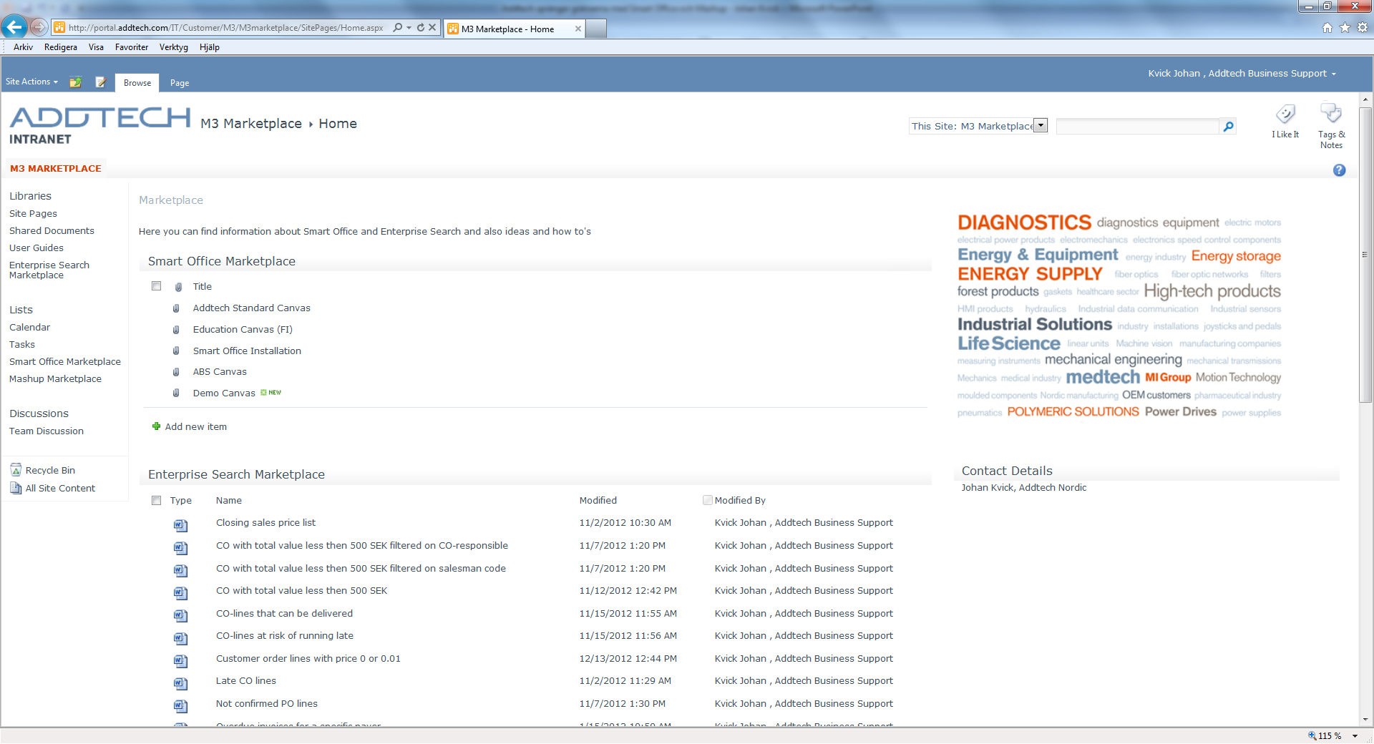The image size is (1374, 744).
Task: Open the Redigera menu
Action: (x=61, y=47)
